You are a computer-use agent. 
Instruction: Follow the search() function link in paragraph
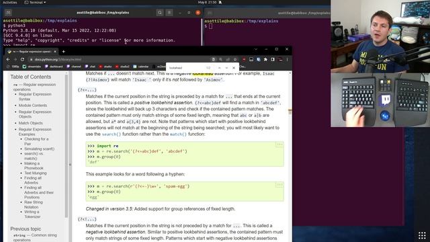tap(111, 134)
